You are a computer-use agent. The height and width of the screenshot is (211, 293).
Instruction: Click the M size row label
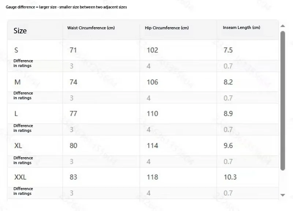tap(17, 82)
